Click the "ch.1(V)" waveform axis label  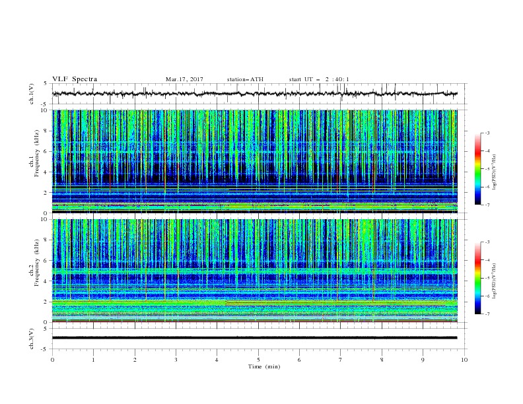coord(32,94)
